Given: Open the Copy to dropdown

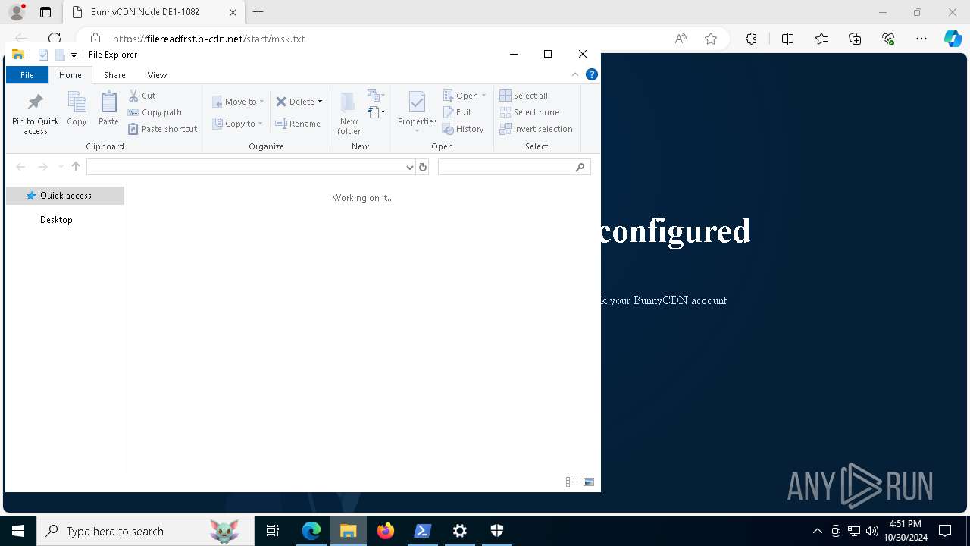Looking at the screenshot, I should (x=238, y=124).
